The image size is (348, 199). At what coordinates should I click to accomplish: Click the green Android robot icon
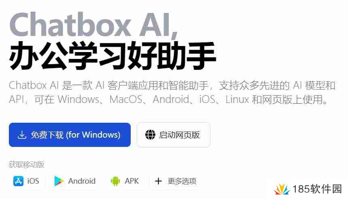click(115, 181)
